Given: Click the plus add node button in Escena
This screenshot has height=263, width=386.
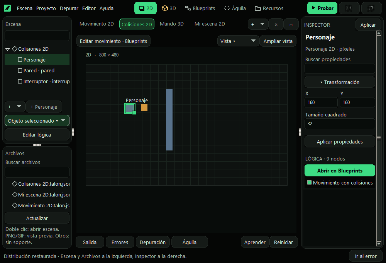Looking at the screenshot, I should [10, 107].
